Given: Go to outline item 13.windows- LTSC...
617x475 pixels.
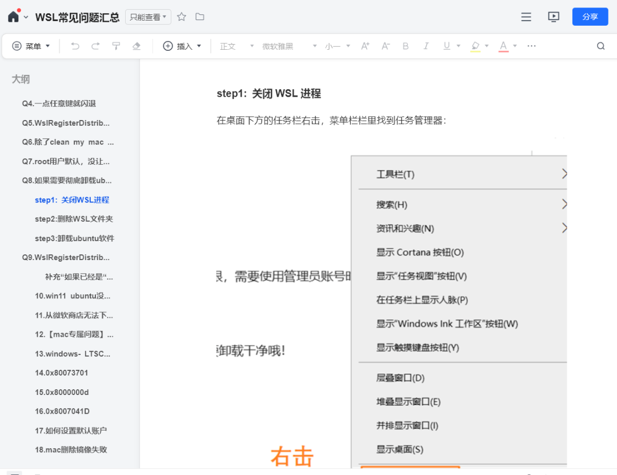Looking at the screenshot, I should pyautogui.click(x=73, y=354).
